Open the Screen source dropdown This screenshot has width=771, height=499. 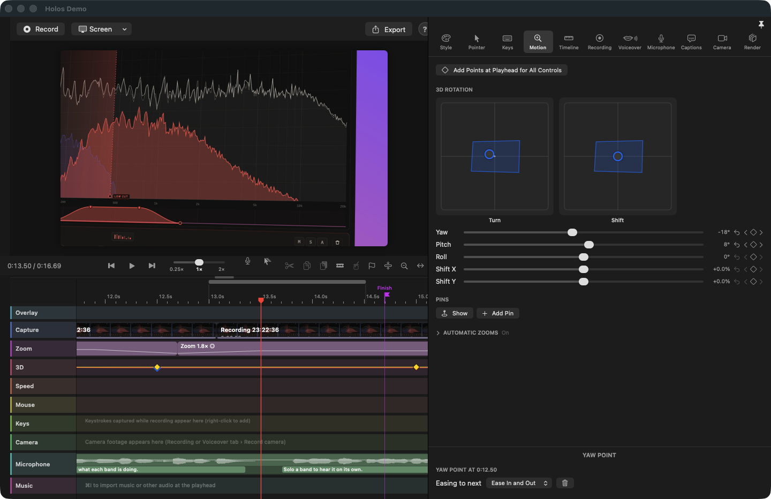[x=101, y=29]
